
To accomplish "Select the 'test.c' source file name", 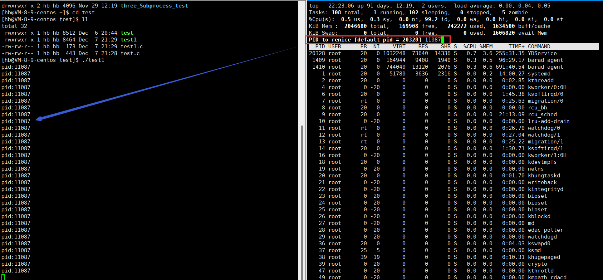I will coord(130,53).
